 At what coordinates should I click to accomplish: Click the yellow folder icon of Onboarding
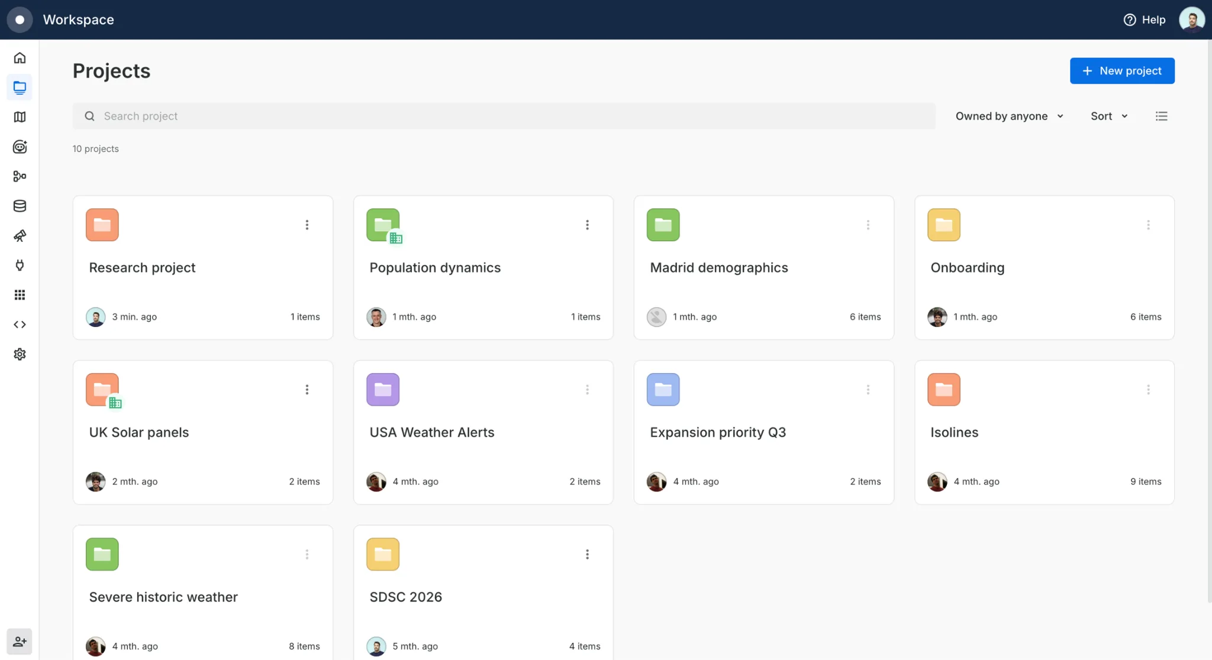click(943, 225)
